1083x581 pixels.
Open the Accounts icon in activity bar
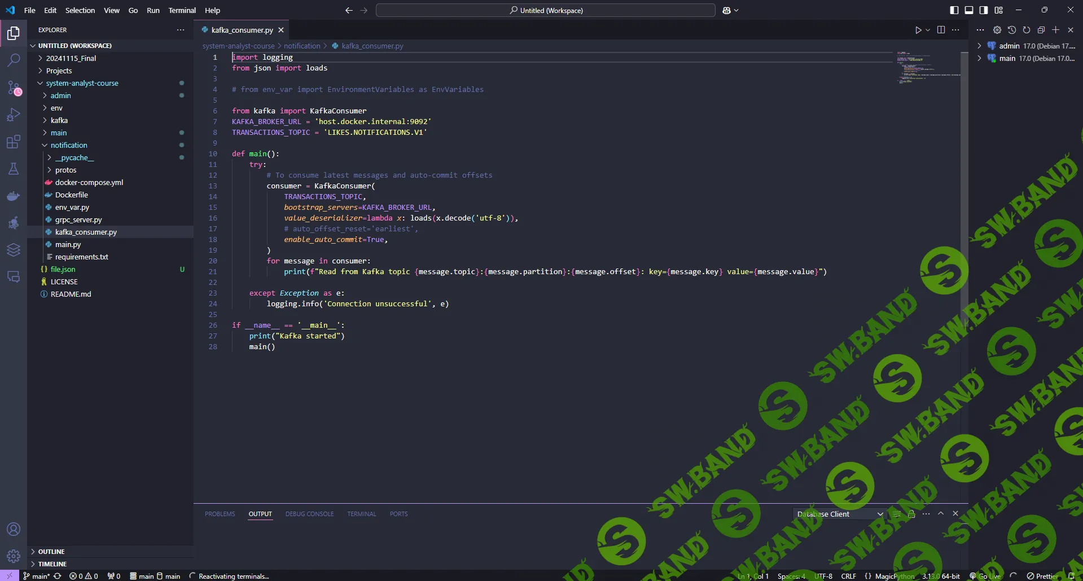pos(14,529)
